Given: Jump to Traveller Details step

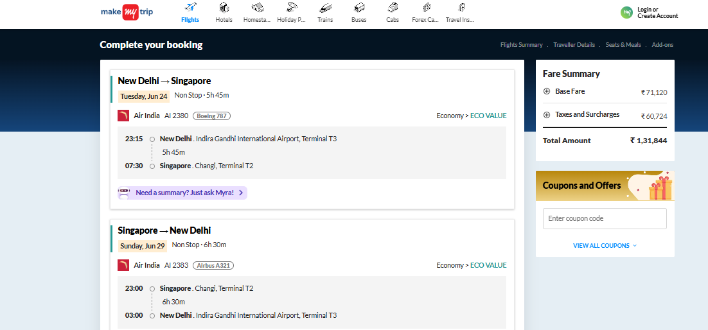Looking at the screenshot, I should point(574,45).
